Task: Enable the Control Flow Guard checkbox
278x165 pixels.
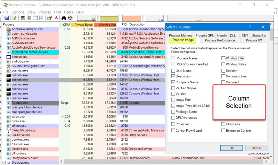Action: click(173, 131)
